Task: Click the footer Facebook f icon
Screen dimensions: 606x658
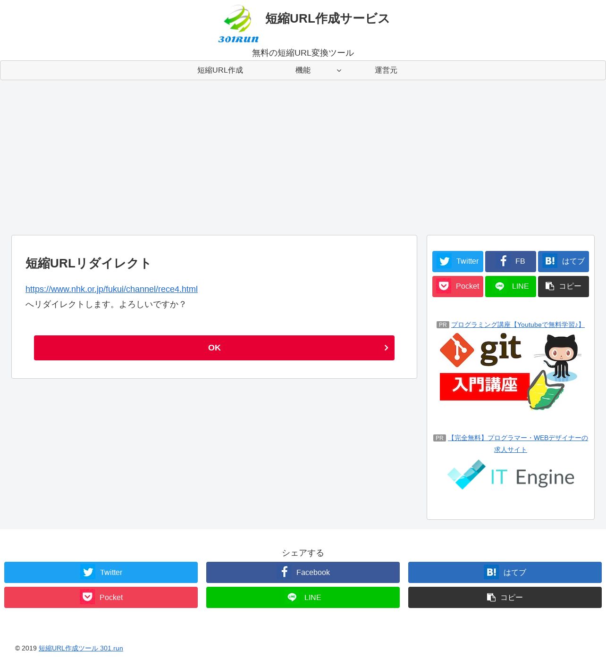Action: (x=284, y=572)
